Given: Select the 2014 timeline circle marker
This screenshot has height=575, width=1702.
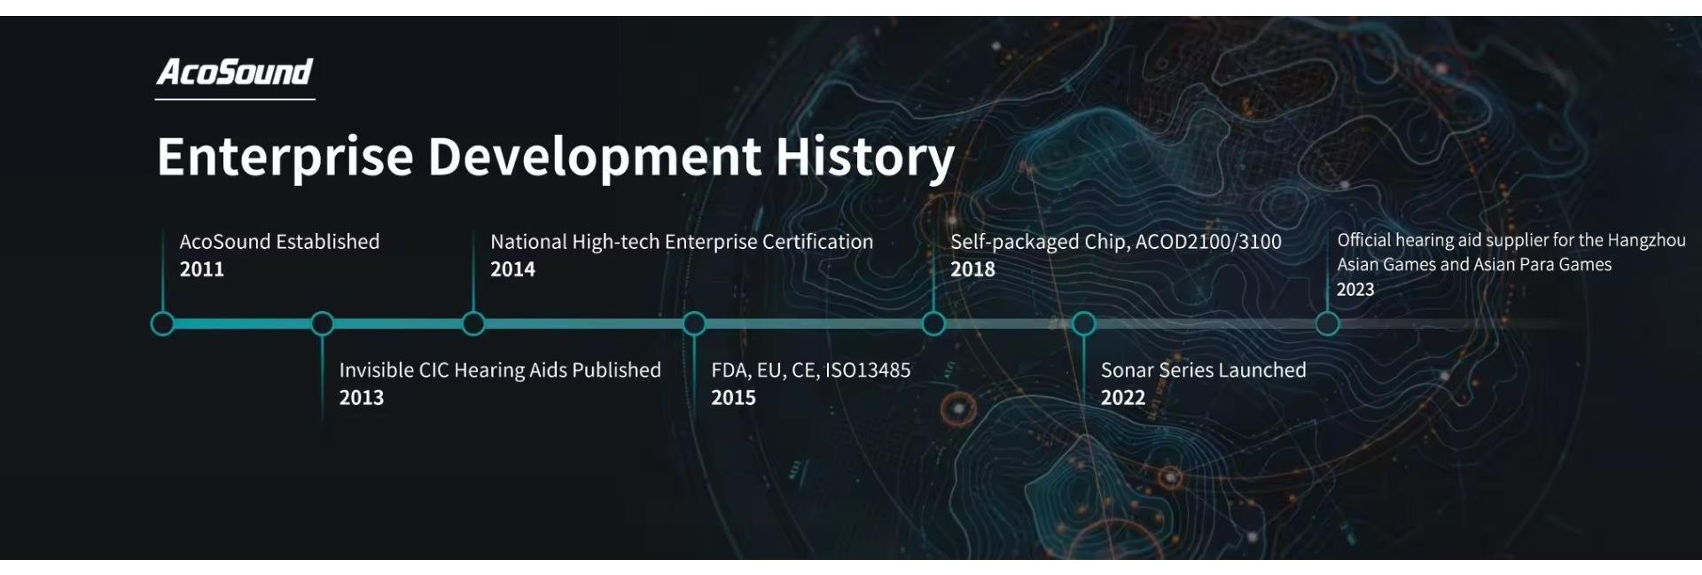Looking at the screenshot, I should pos(473,323).
